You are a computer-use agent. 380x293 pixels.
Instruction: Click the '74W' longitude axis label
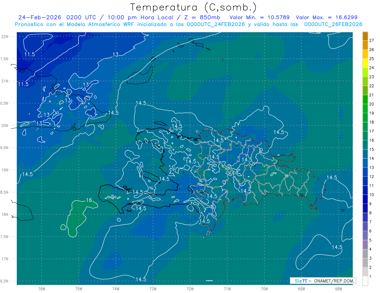click(x=116, y=289)
